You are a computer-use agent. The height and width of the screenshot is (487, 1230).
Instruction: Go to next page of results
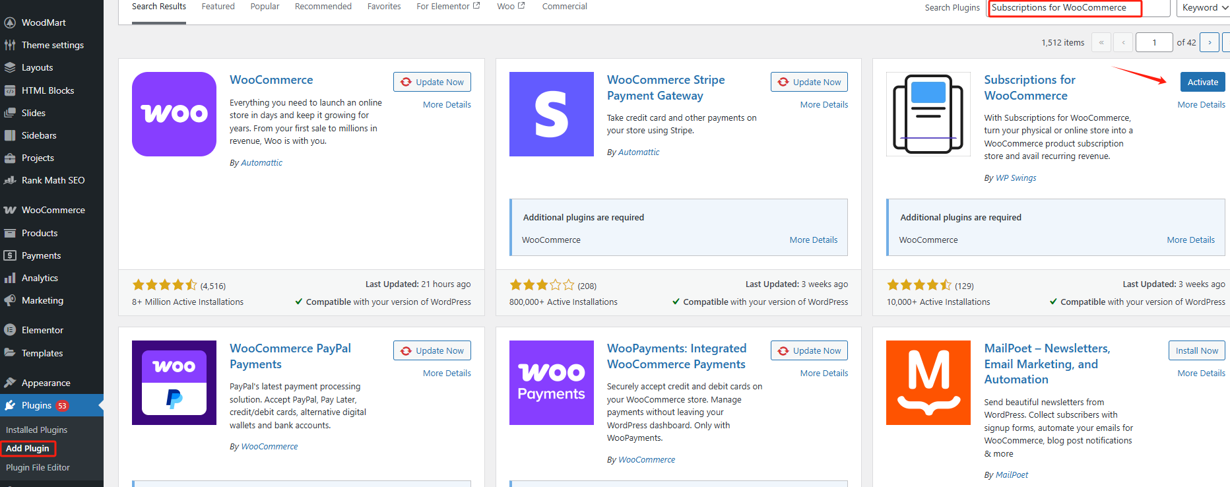point(1209,42)
